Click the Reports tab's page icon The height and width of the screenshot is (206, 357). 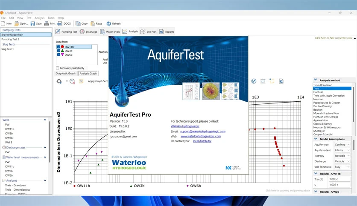point(161,31)
